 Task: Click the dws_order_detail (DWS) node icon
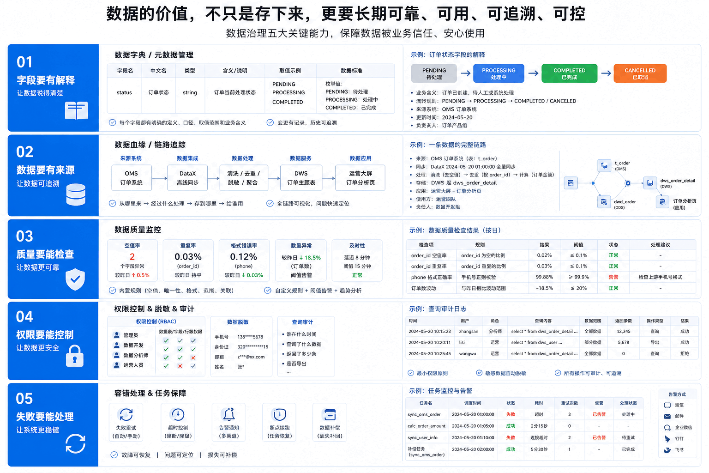pyautogui.click(x=650, y=183)
